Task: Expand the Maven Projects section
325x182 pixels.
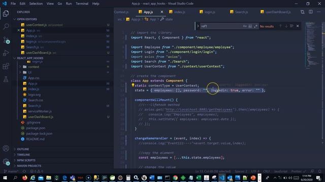Action: pyautogui.click(x=29, y=166)
